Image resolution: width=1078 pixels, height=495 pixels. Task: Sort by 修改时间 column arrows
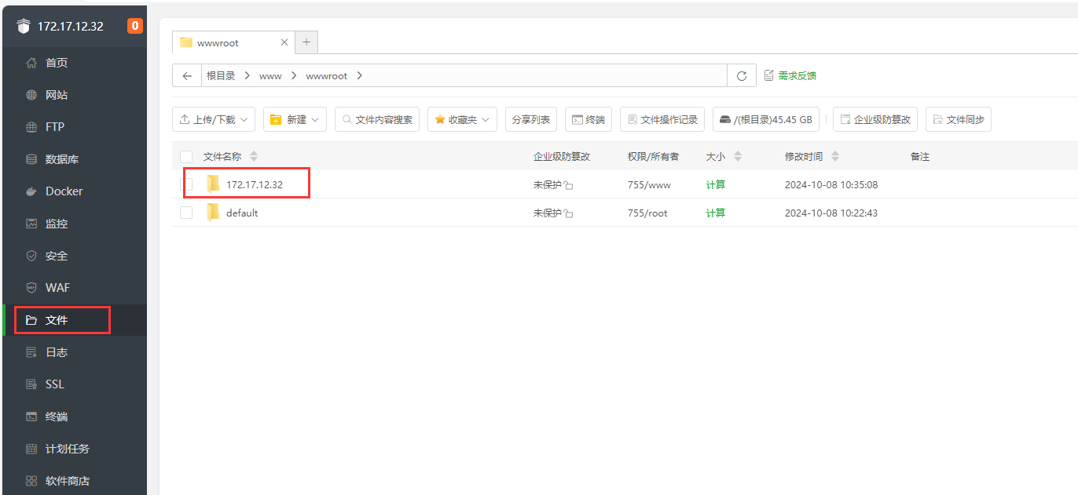pyautogui.click(x=834, y=157)
